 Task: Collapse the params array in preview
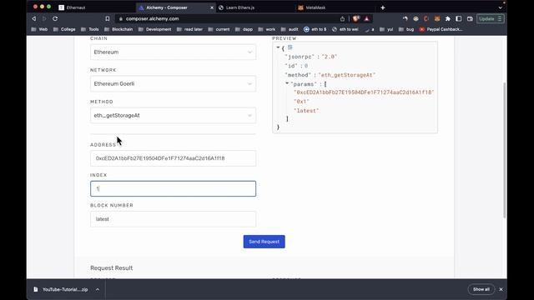[287, 83]
